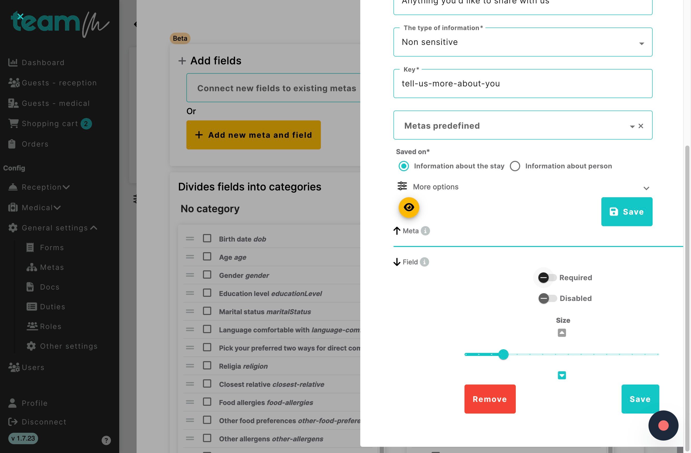Screen dimensions: 691x453
Task: Click the Size slider handle
Action: tap(503, 354)
